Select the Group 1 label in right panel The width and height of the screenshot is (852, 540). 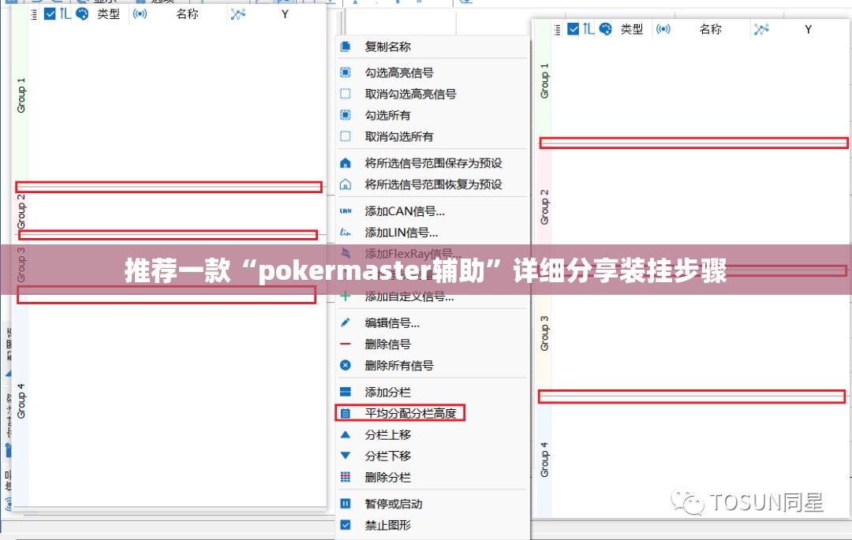(544, 81)
